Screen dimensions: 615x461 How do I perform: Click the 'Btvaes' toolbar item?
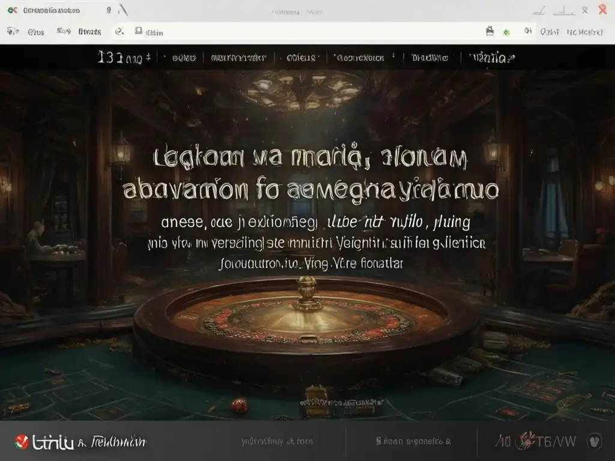click(89, 32)
